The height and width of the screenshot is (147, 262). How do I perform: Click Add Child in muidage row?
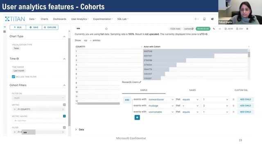click(246, 106)
